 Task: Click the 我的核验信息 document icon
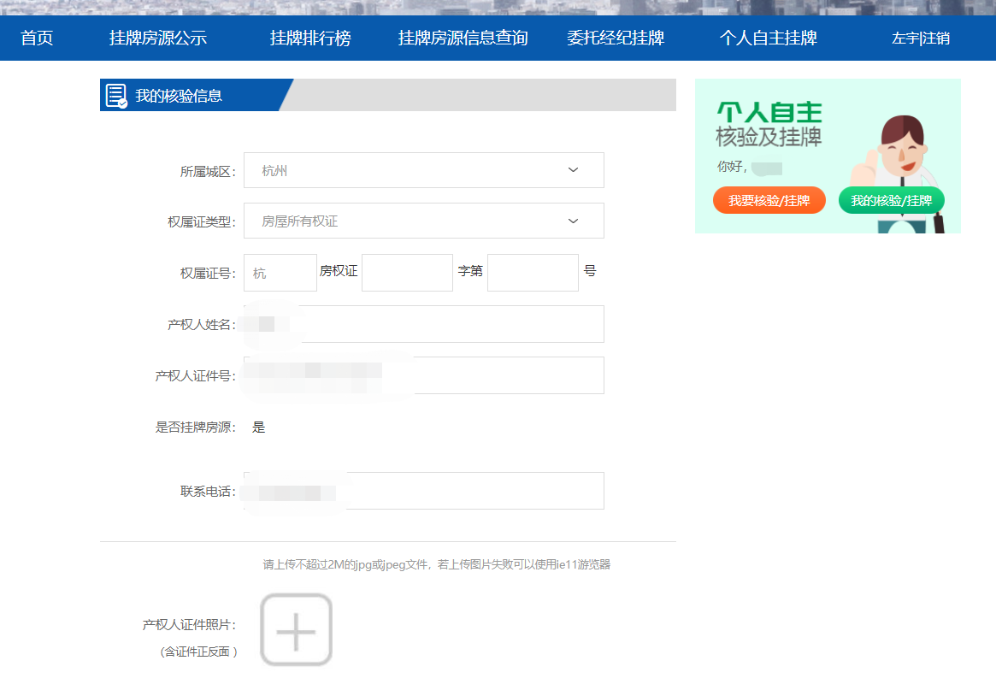point(116,95)
